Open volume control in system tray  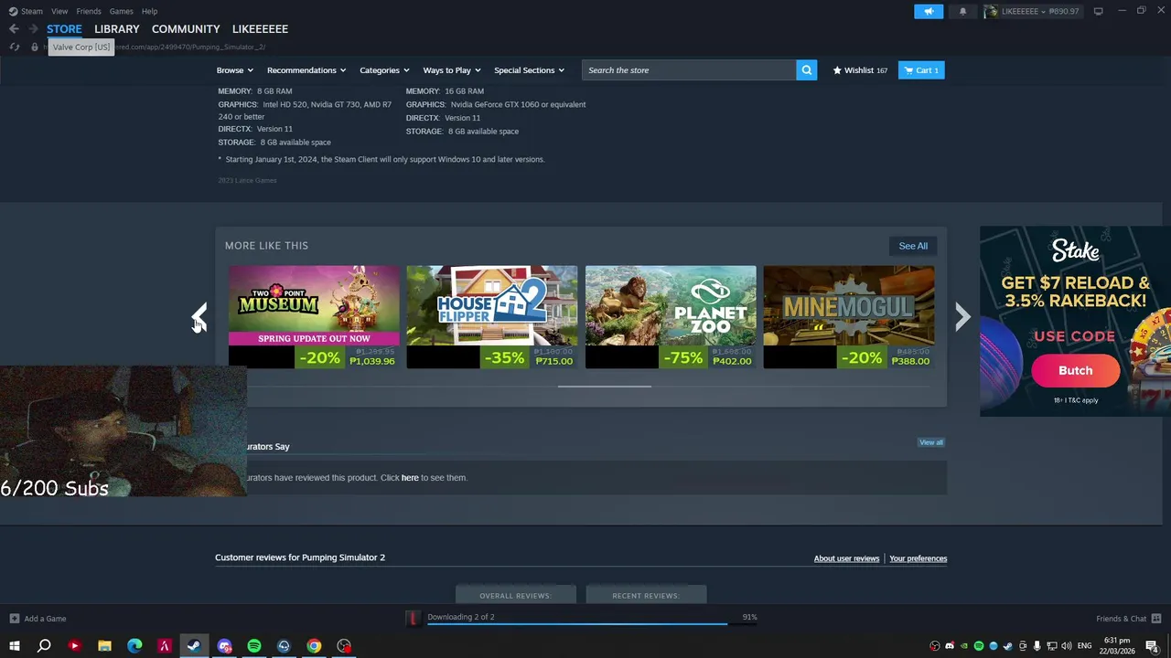coord(1067,646)
